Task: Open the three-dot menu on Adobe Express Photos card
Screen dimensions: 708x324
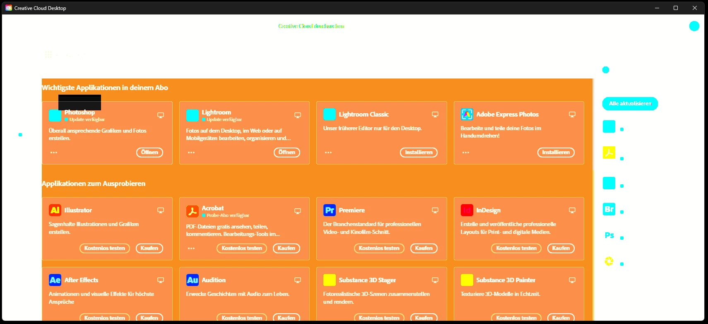Action: pyautogui.click(x=466, y=152)
